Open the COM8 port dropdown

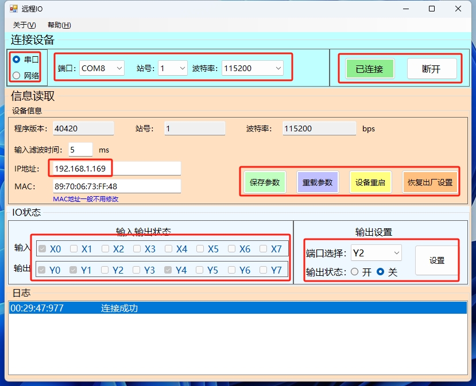tap(102, 68)
